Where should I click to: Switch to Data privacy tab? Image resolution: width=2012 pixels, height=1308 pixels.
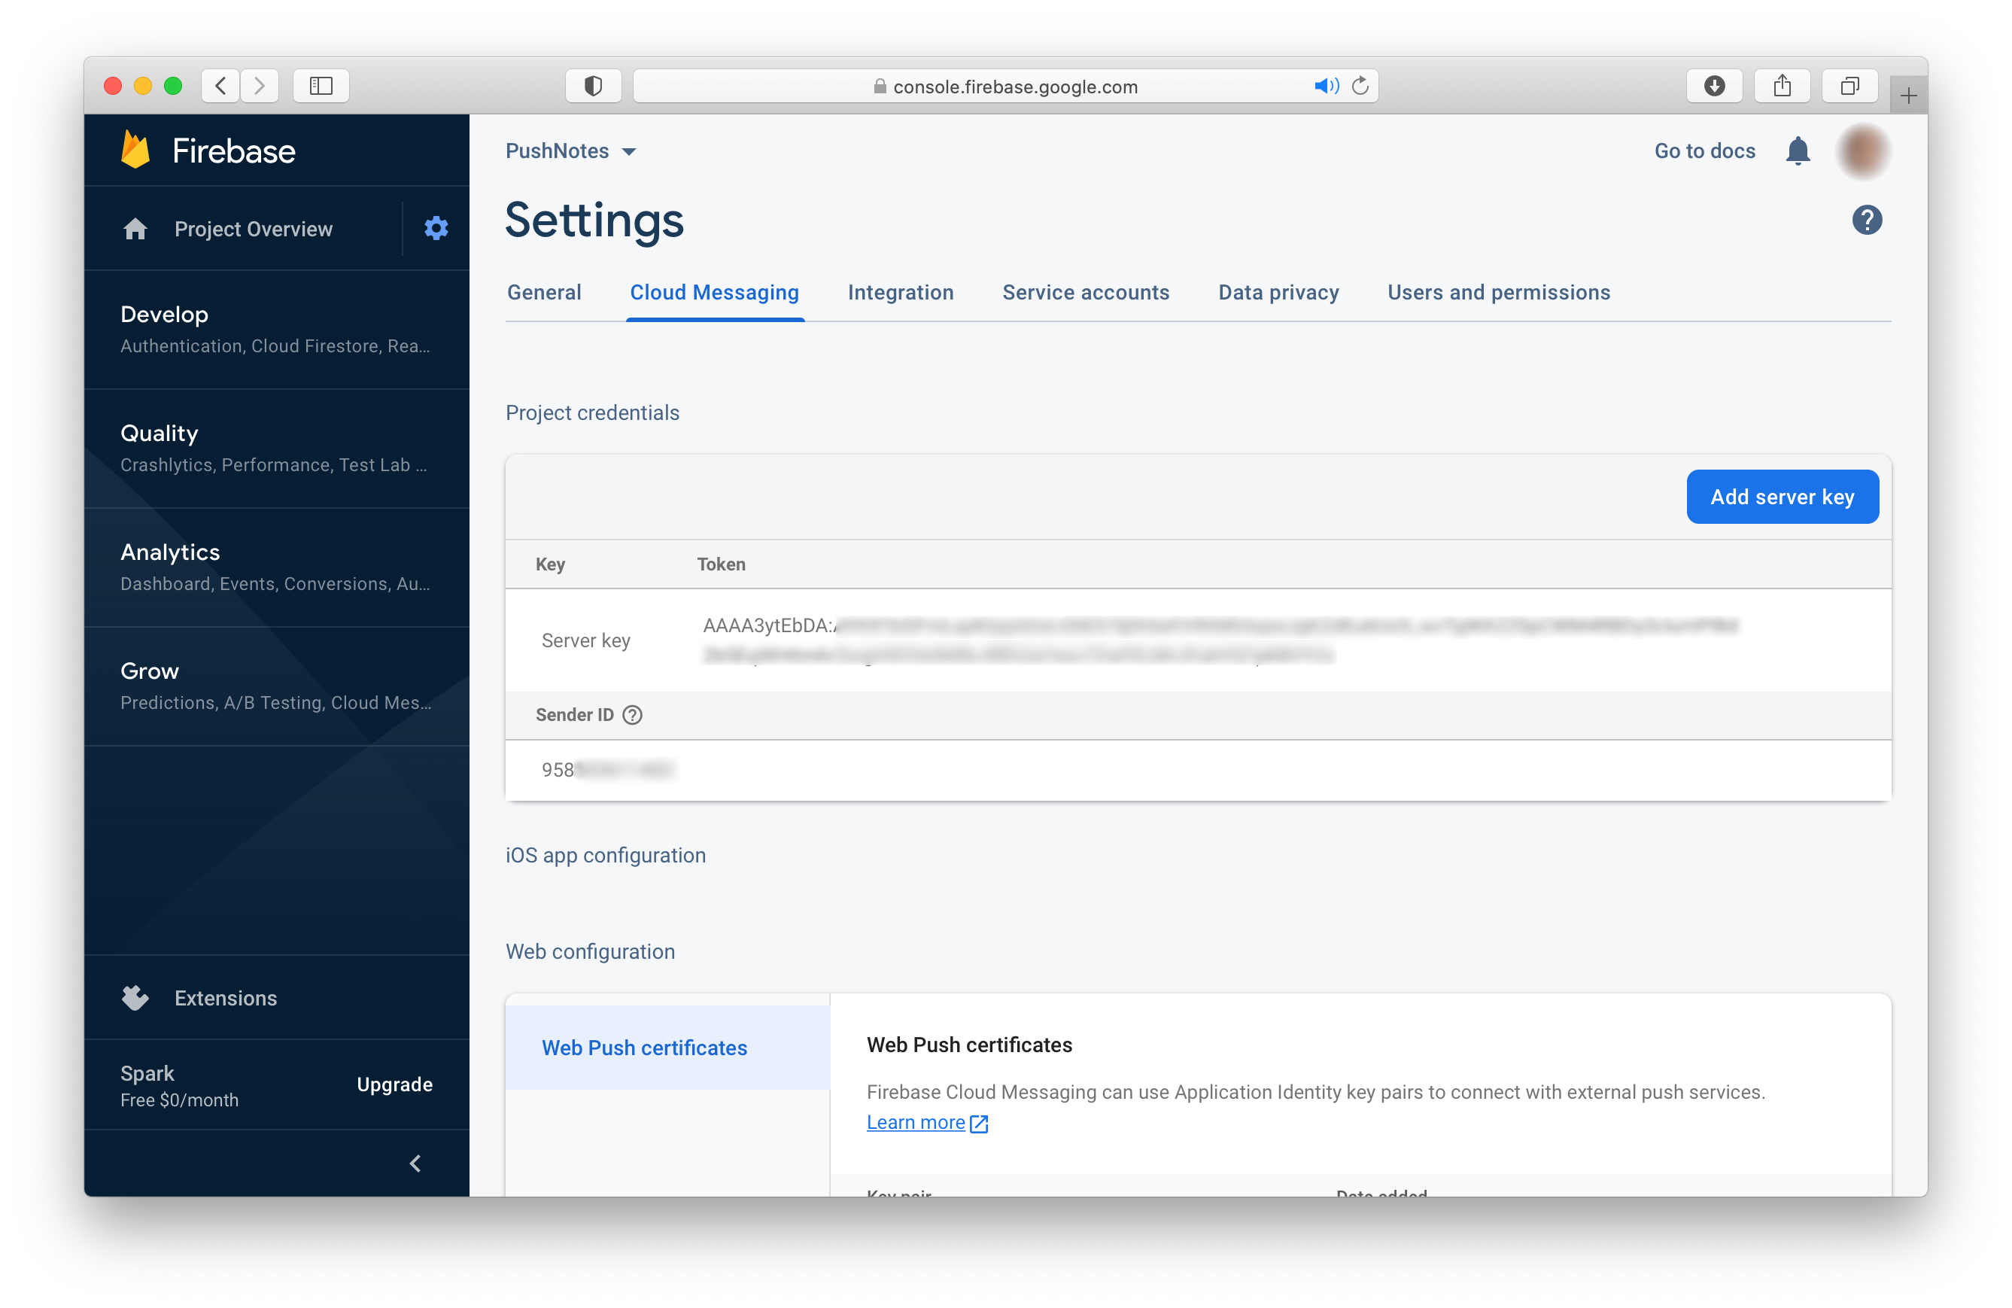(1278, 293)
